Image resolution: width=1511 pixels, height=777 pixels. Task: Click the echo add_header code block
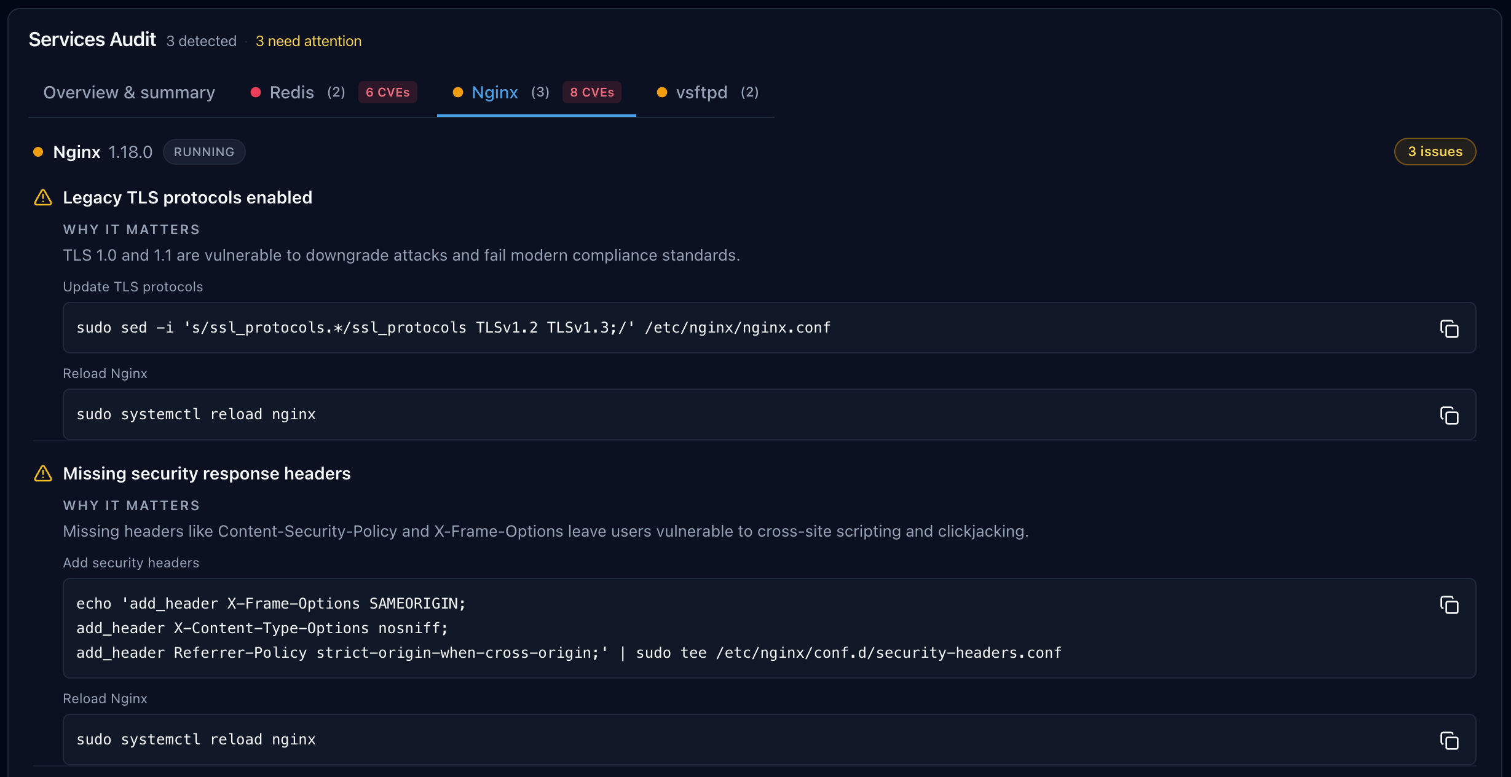tap(769, 628)
